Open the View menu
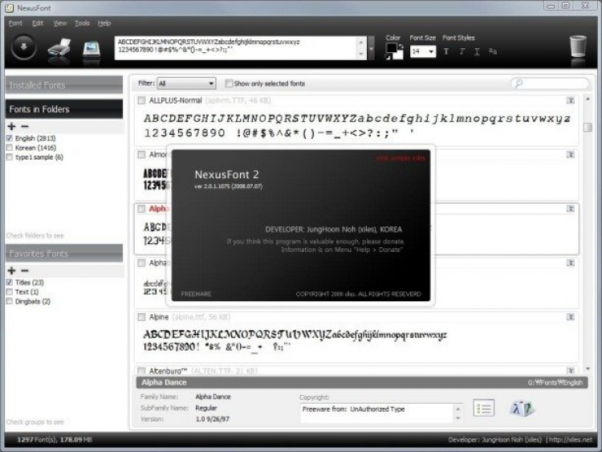The image size is (602, 452). (x=60, y=23)
